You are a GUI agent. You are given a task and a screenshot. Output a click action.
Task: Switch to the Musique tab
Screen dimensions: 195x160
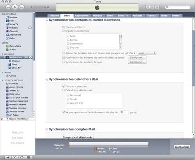pyautogui.click(x=97, y=16)
